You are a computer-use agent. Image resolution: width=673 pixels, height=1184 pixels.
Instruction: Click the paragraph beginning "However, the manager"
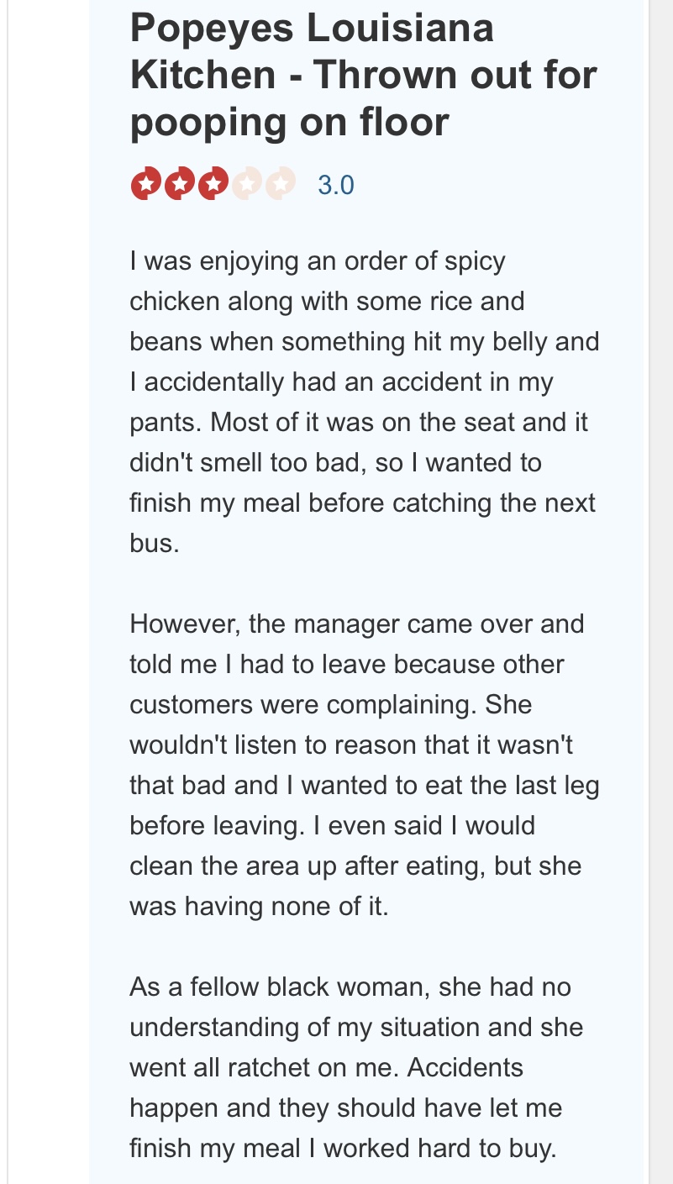pos(363,765)
